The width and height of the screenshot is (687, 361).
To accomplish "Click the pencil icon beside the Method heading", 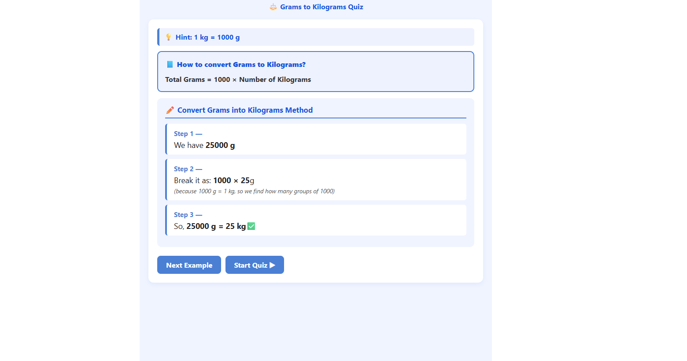I will coord(170,110).
